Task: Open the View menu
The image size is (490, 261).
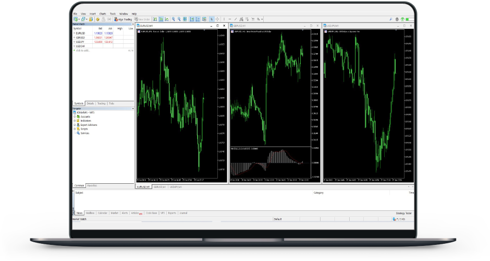Action: [x=83, y=14]
